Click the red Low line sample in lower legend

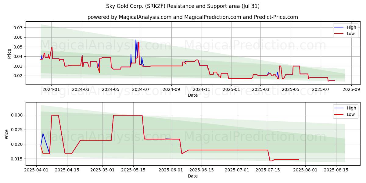pos(339,115)
